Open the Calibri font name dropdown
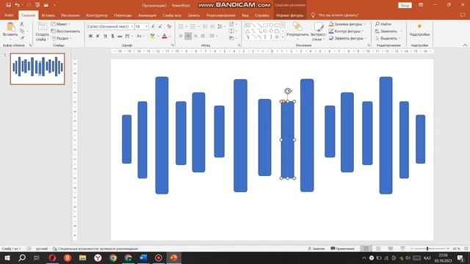This screenshot has width=470, height=264. (132, 26)
